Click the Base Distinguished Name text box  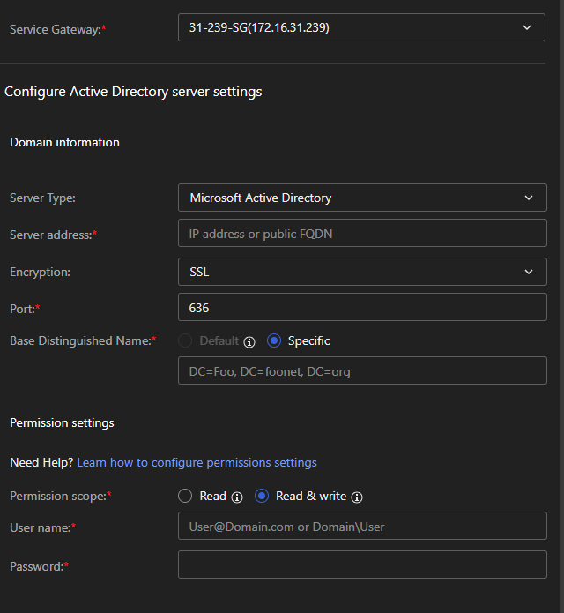pos(362,371)
